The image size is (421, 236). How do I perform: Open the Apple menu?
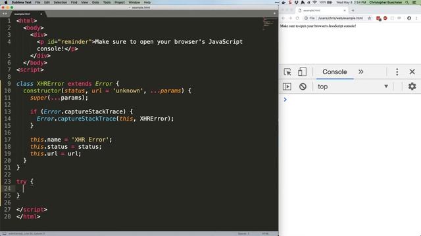[x=6, y=3]
